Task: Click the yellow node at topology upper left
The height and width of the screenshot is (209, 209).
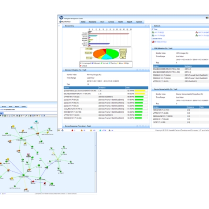Action: (x=13, y=126)
